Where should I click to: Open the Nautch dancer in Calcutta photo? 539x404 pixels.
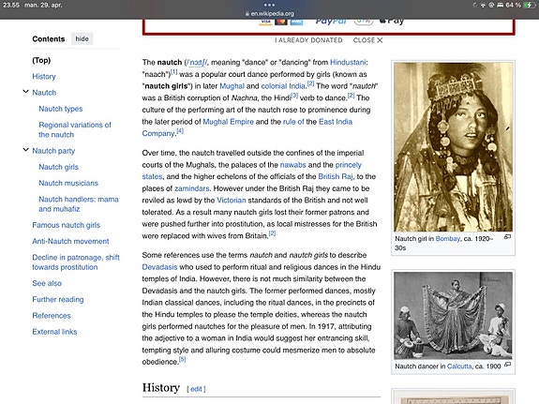pos(453,316)
